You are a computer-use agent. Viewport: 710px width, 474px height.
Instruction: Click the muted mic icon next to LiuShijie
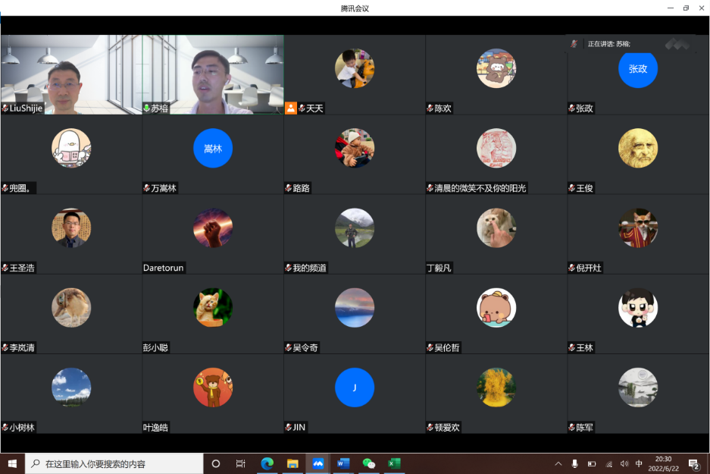(x=5, y=108)
